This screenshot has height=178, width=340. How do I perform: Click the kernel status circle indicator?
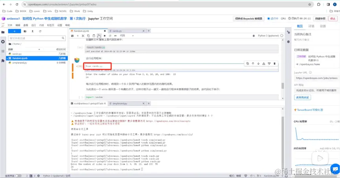click(x=282, y=36)
